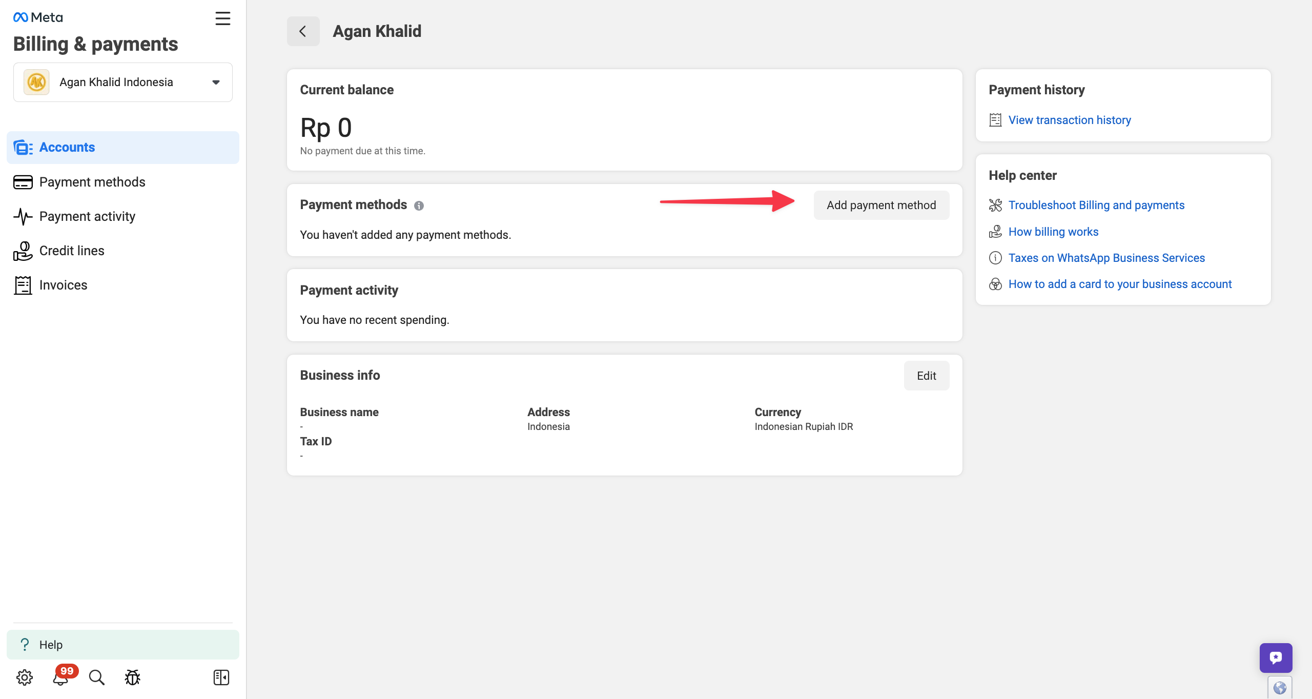Viewport: 1312px width, 699px height.
Task: Collapse sidebar using panel toggle icon
Action: [x=221, y=677]
